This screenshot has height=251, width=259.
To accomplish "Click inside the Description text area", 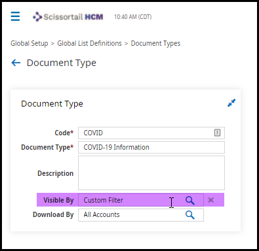I will (x=151, y=173).
